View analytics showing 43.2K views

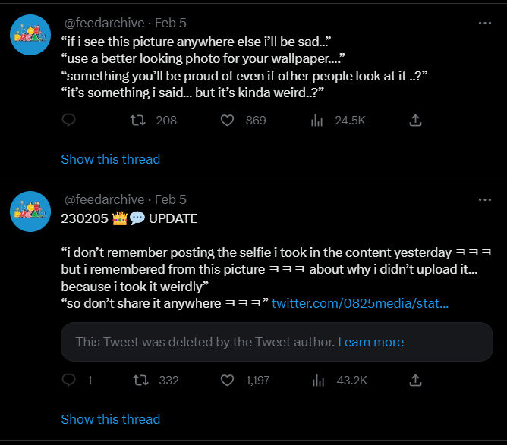pyautogui.click(x=318, y=381)
